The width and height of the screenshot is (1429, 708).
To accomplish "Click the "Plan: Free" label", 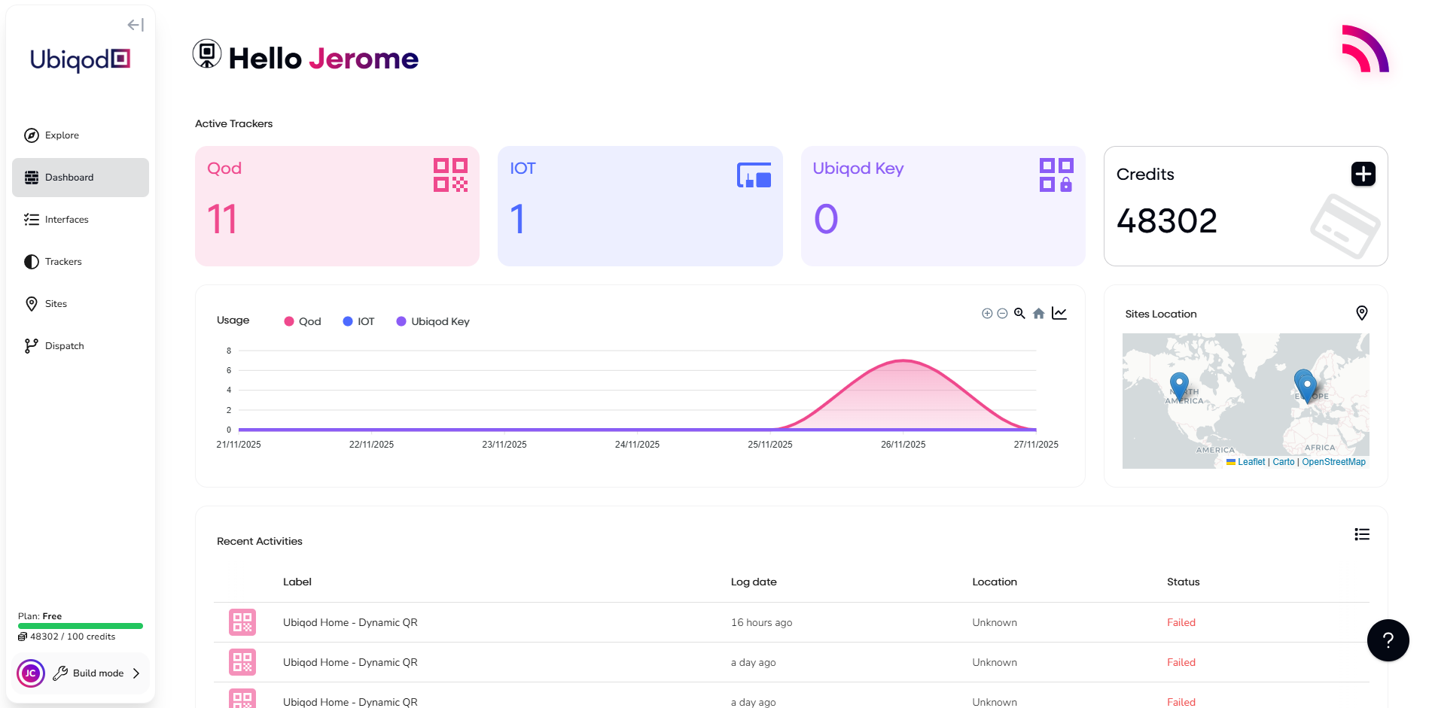I will pos(40,616).
